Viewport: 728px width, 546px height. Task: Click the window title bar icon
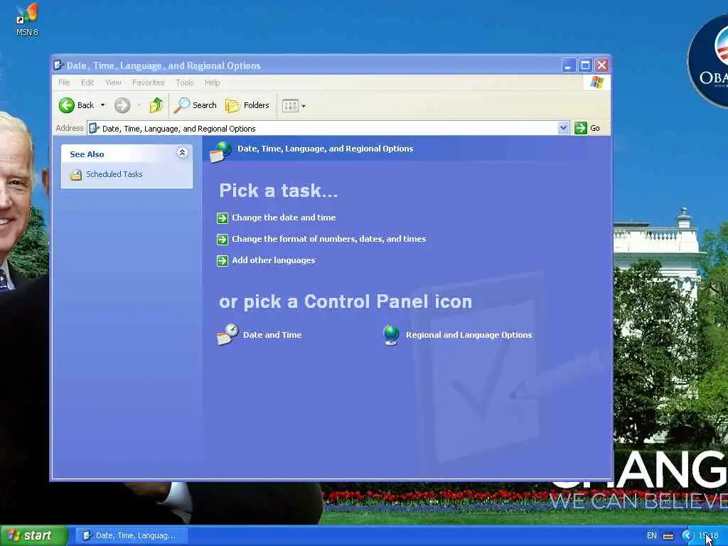(58, 65)
